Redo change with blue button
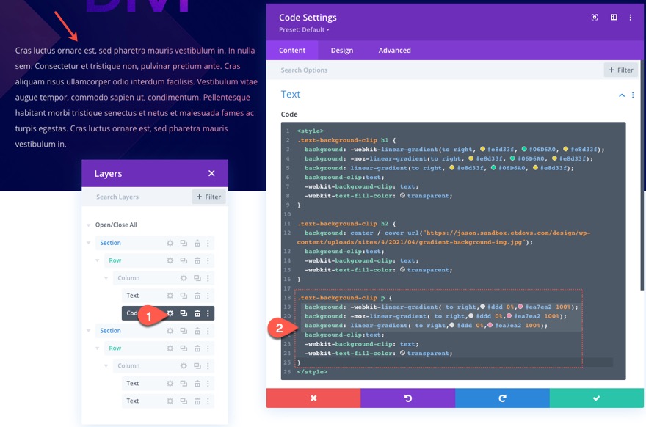Image resolution: width=646 pixels, height=427 pixels. [502, 398]
